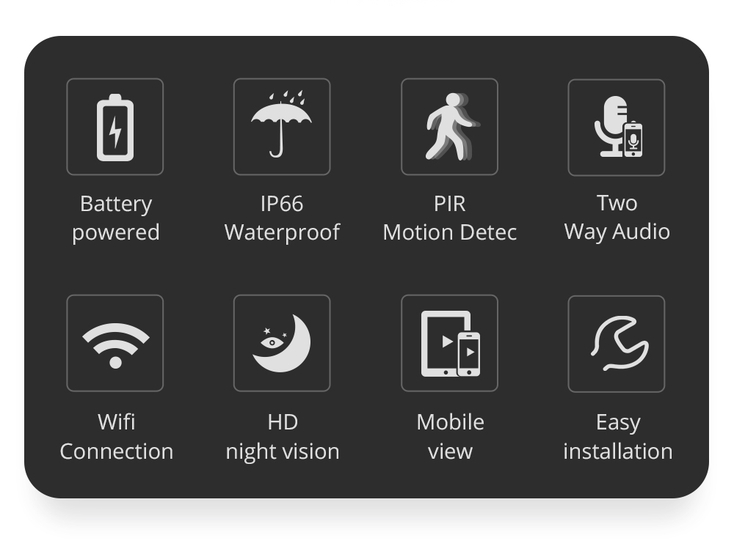Click the Easy installation label

coord(618,437)
